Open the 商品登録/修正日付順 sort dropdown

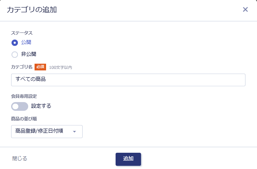click(x=47, y=131)
